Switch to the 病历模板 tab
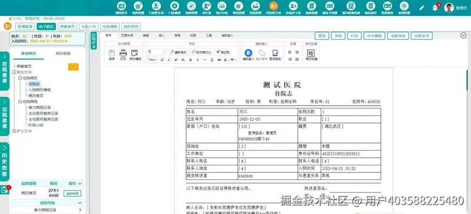The image size is (471, 214). point(63,53)
